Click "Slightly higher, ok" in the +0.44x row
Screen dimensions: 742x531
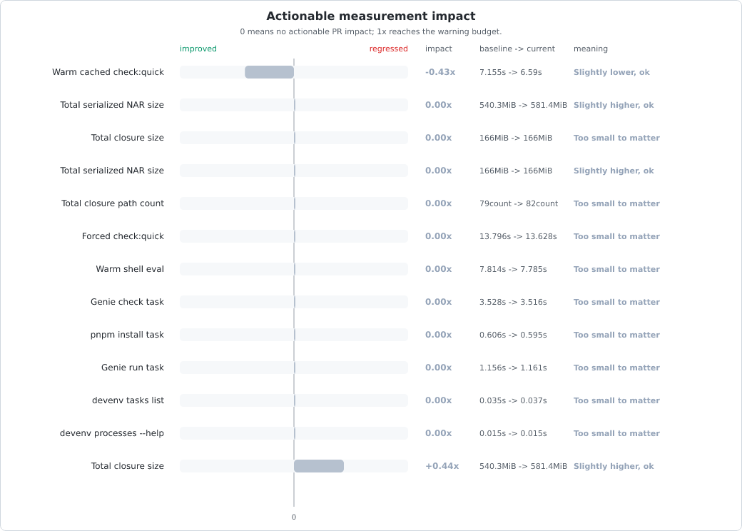(x=614, y=466)
